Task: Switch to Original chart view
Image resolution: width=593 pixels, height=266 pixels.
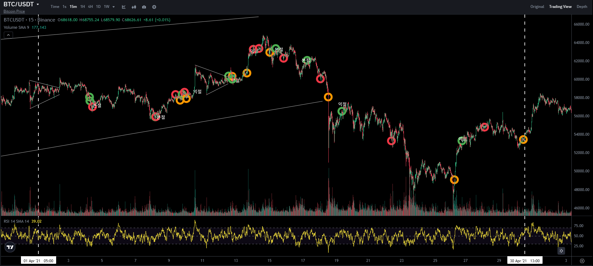Action: [x=537, y=7]
